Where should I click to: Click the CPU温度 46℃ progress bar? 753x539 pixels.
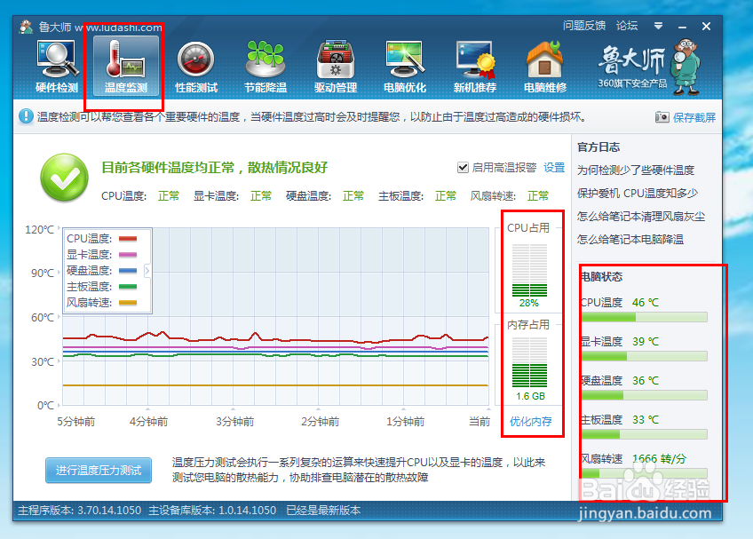point(644,317)
